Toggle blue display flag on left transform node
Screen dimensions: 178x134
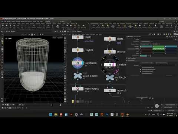83,63
